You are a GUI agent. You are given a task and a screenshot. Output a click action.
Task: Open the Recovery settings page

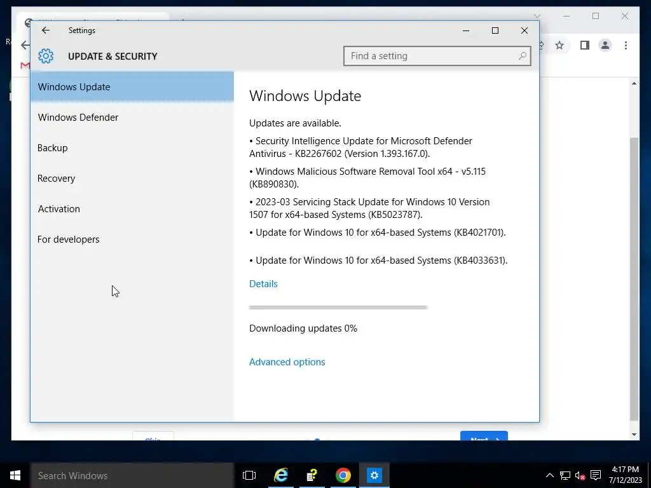(x=132, y=179)
